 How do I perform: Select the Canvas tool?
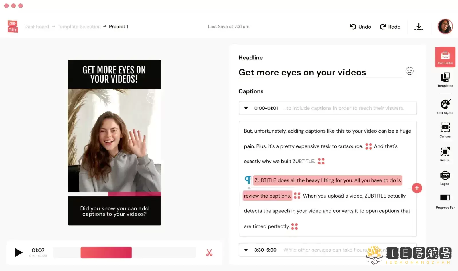click(445, 130)
